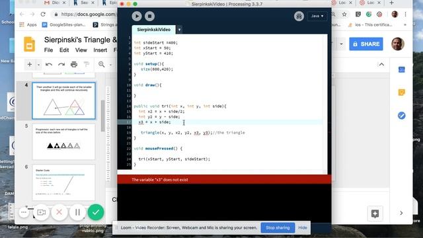Viewport: 423px width, 238px height.
Task: Select the SierpinkskiVideo sketch tab
Action: 153,30
